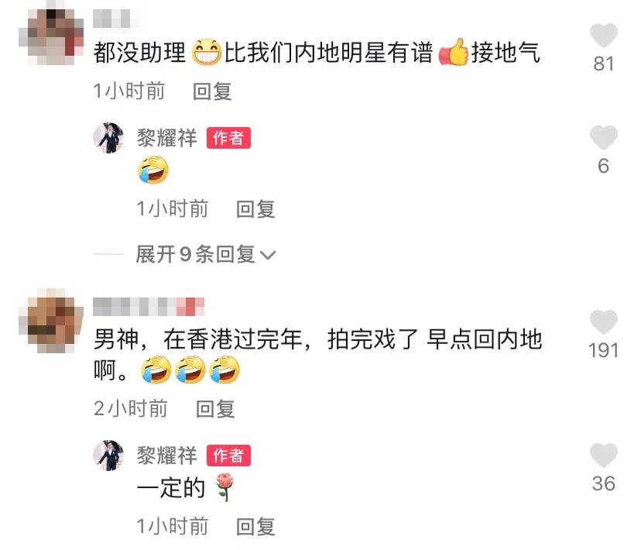
Task: Like the comment with 191 likes
Action: pyautogui.click(x=603, y=321)
